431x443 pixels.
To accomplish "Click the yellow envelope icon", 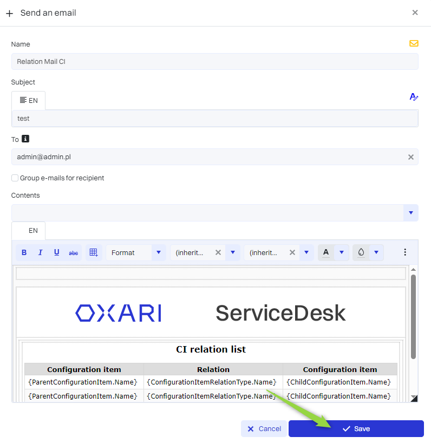I will [x=414, y=43].
